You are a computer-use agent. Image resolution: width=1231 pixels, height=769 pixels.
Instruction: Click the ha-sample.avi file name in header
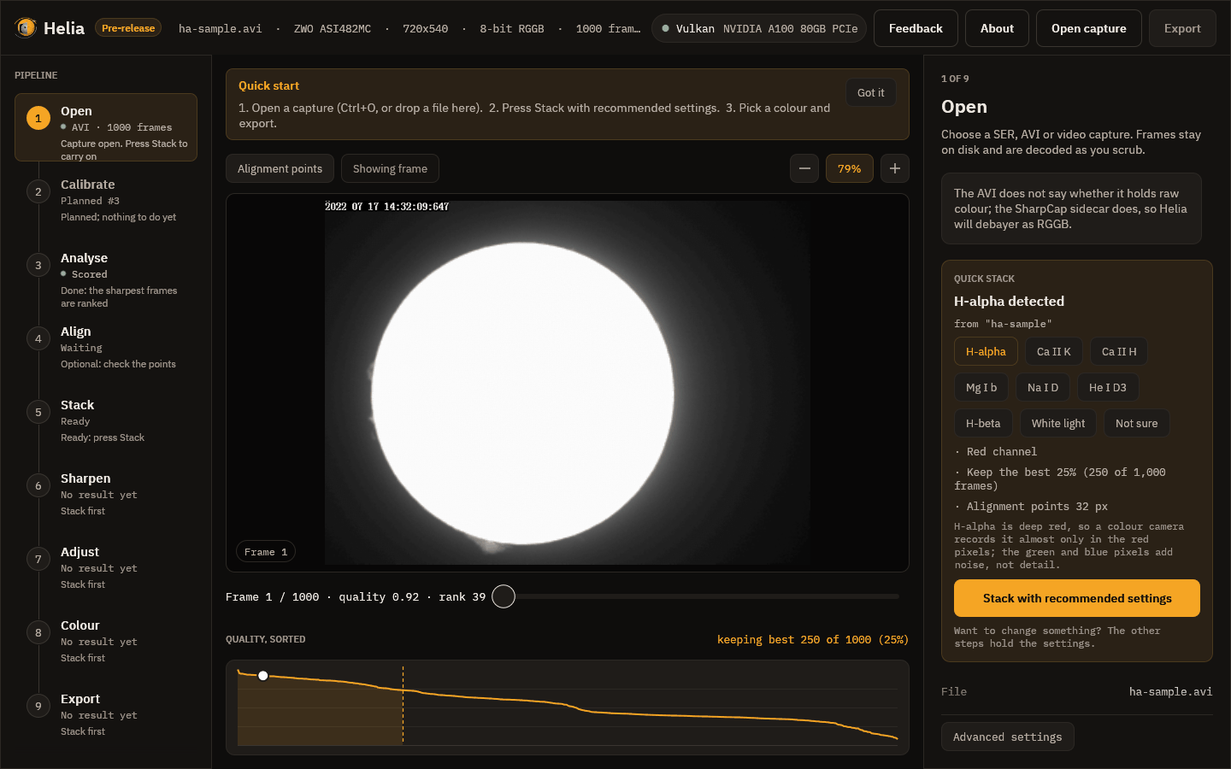click(x=220, y=28)
